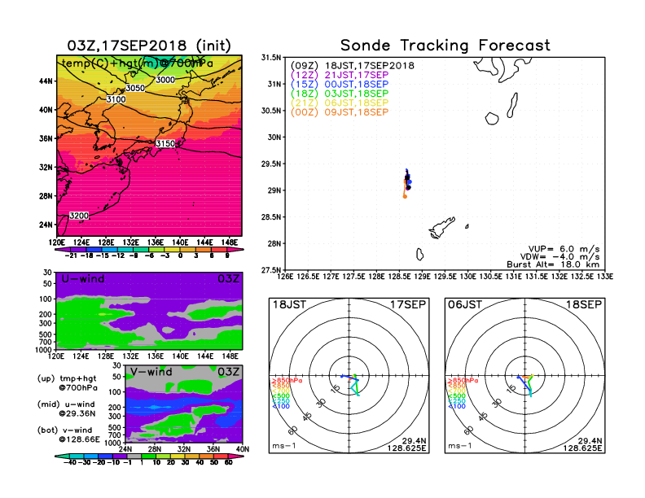Select the "(mid) u-wind @29.36N" note
Screen dimensions: 645x498
[x=66, y=408]
